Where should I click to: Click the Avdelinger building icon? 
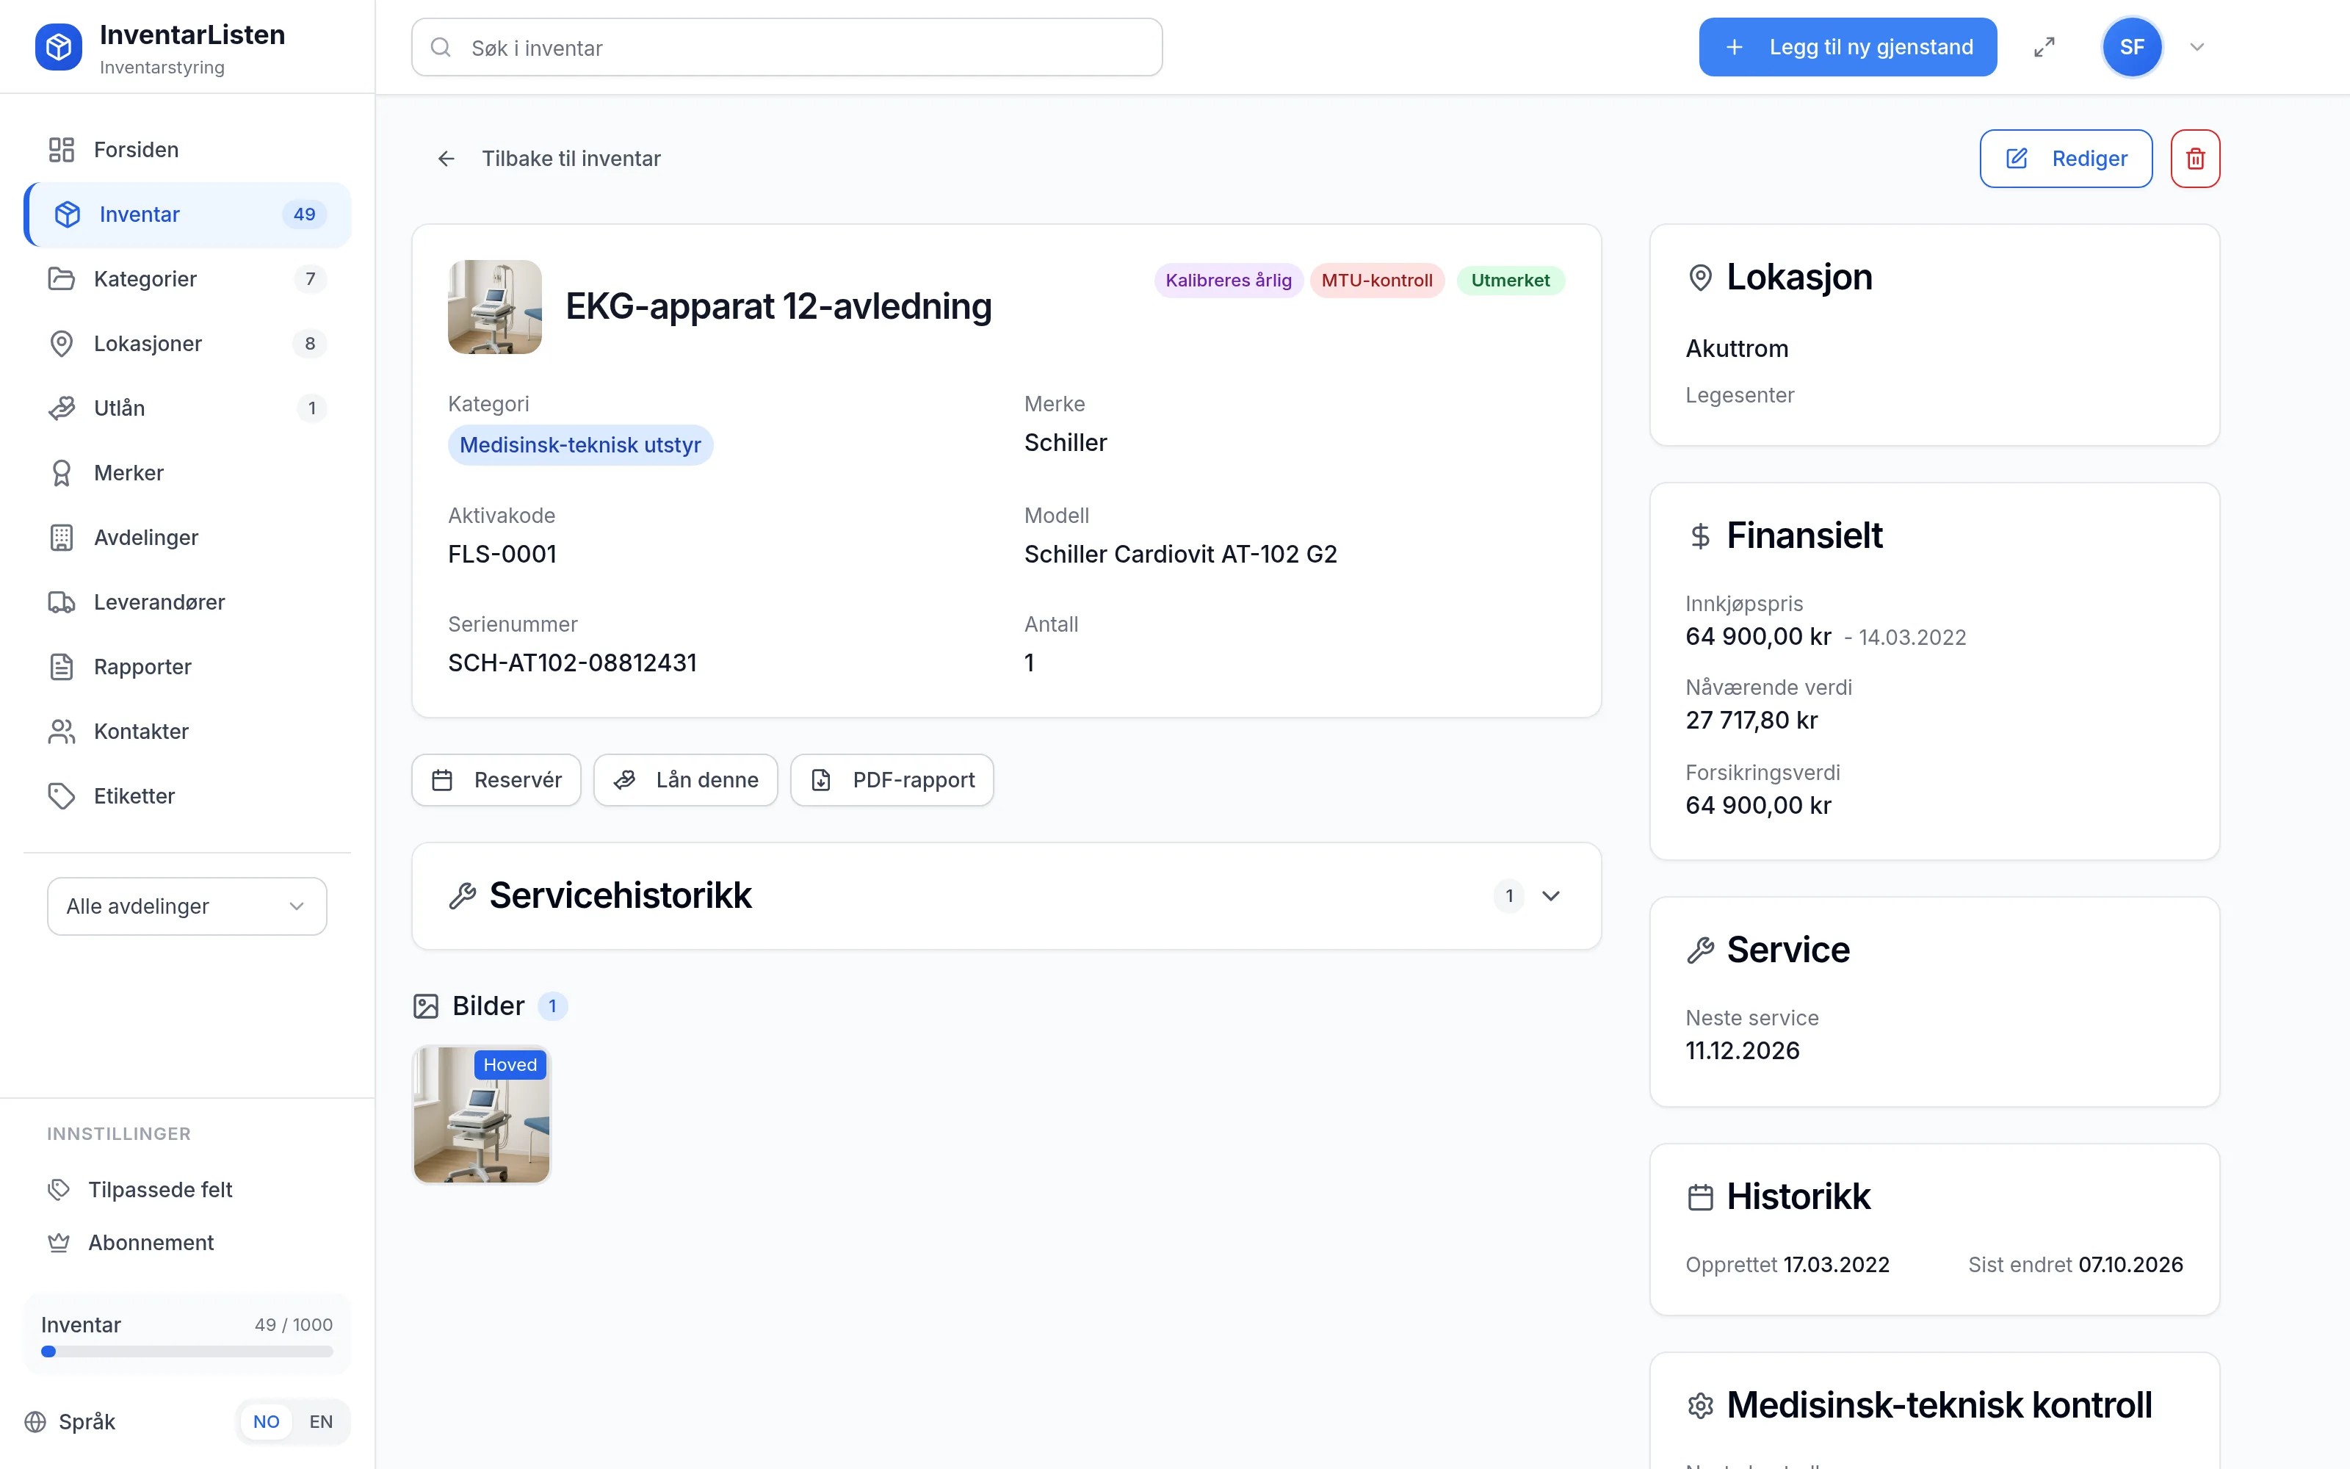[61, 537]
